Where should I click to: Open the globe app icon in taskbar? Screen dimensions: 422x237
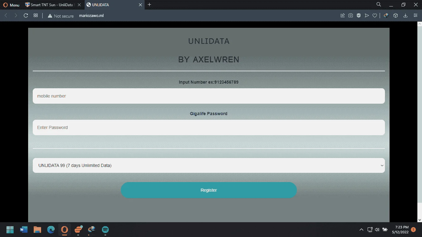point(92,230)
